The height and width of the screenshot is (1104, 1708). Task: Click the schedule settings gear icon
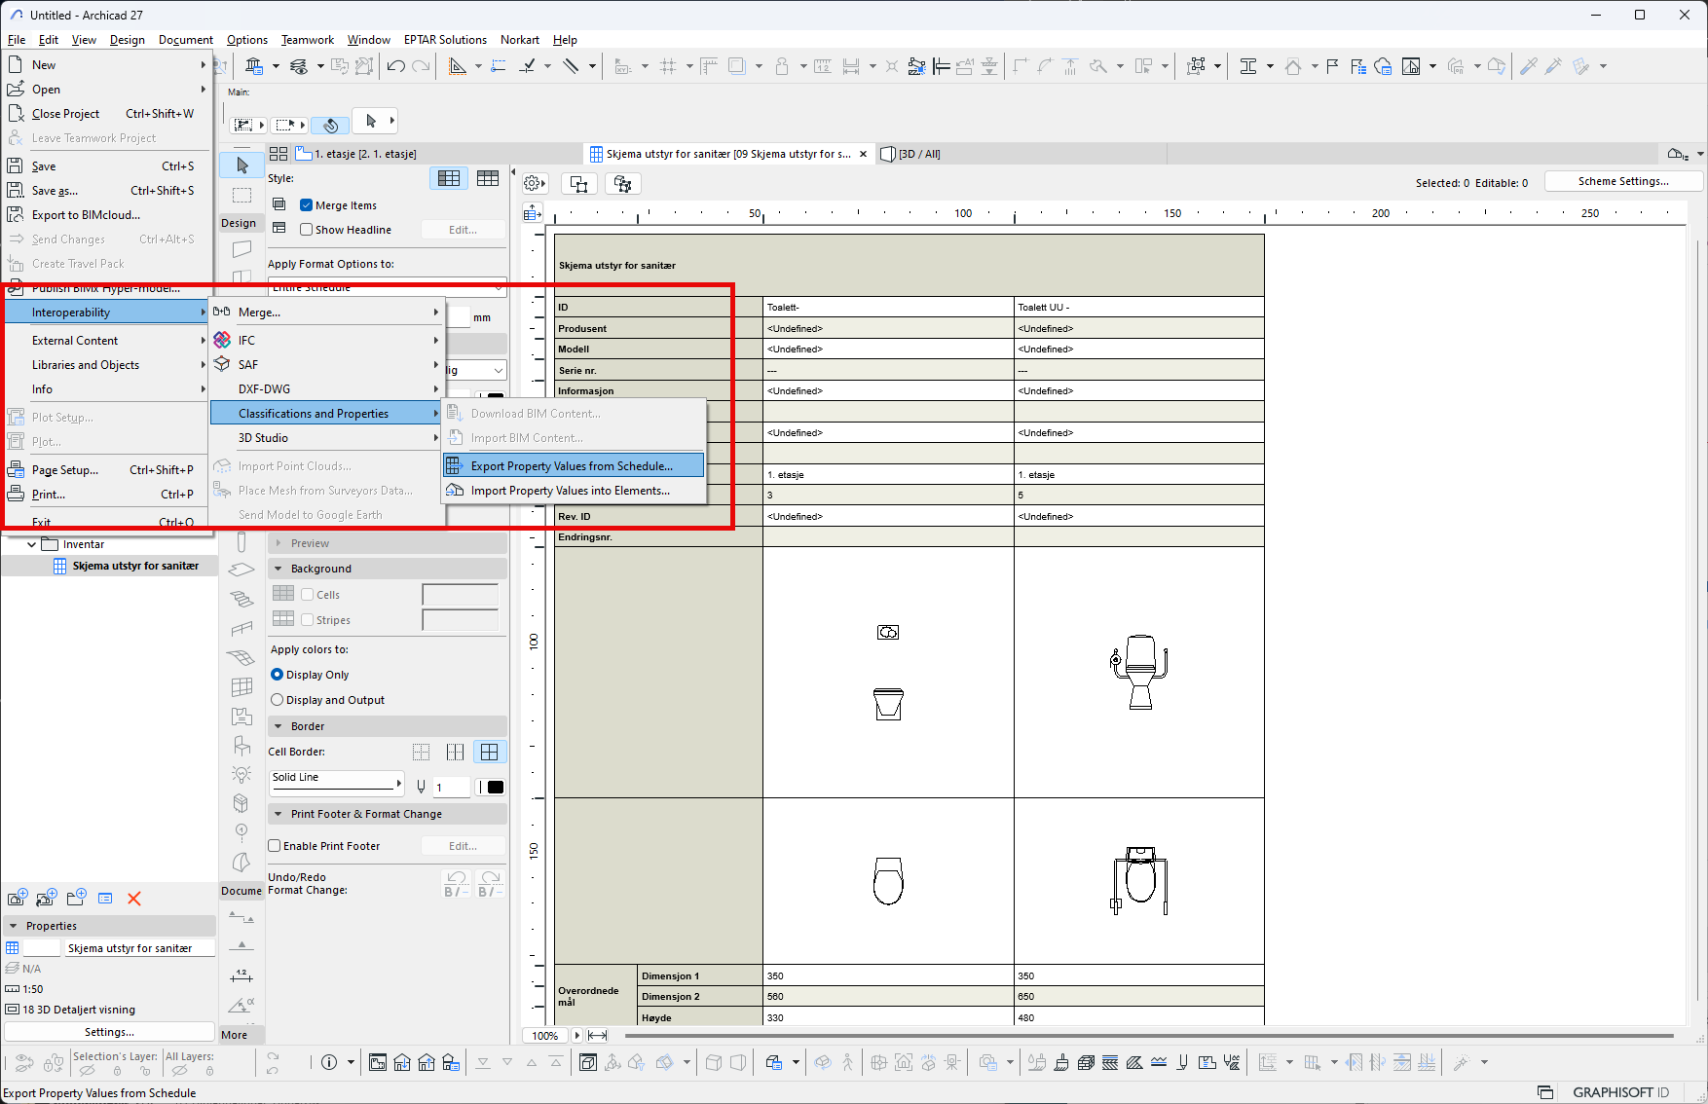(x=533, y=183)
